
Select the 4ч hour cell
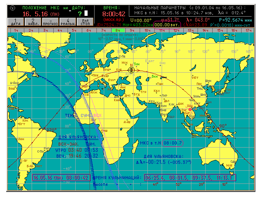[x=60, y=30]
